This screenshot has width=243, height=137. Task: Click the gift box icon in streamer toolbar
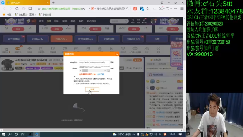88,49
